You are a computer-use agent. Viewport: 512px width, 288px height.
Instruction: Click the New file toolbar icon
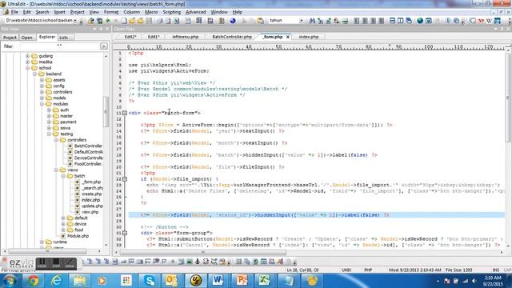tap(124, 21)
